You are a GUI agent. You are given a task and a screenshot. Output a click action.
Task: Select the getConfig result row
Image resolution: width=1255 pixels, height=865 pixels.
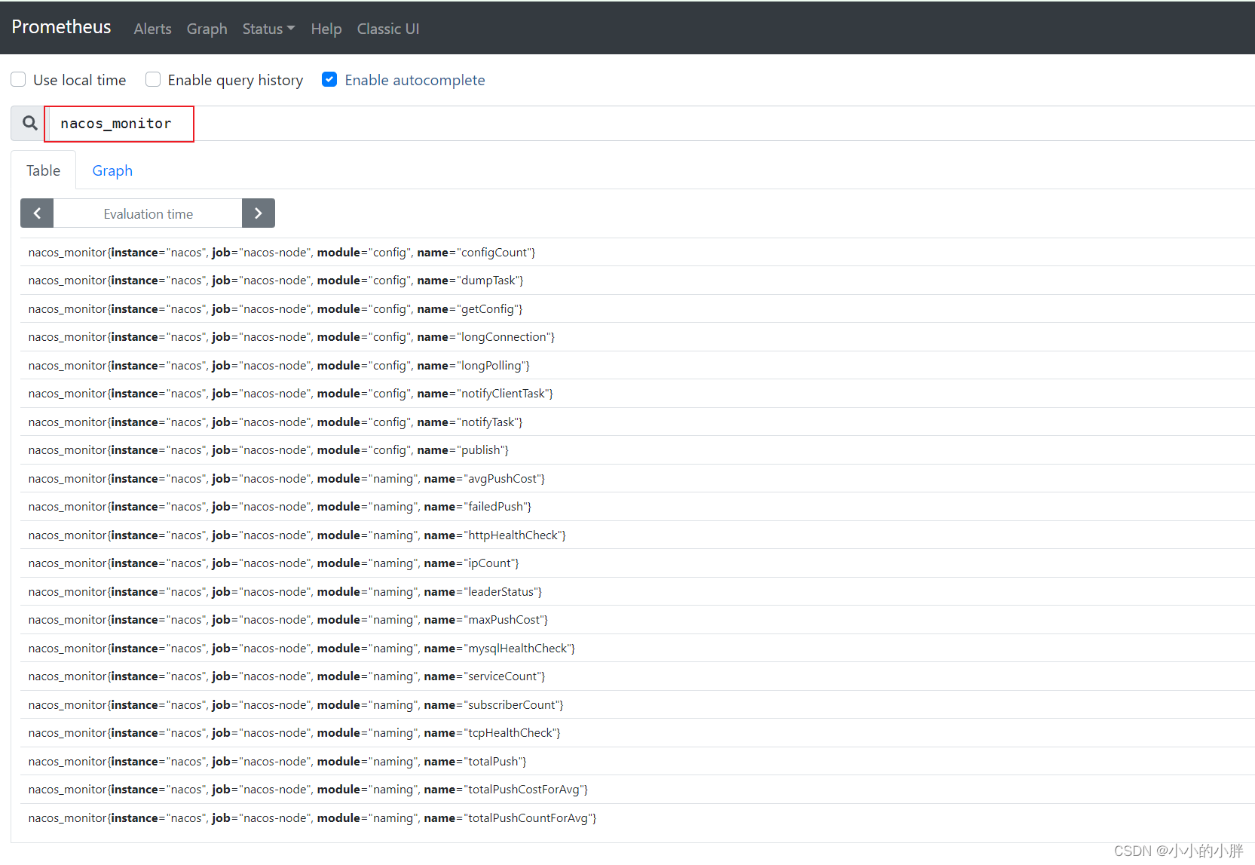pos(638,309)
